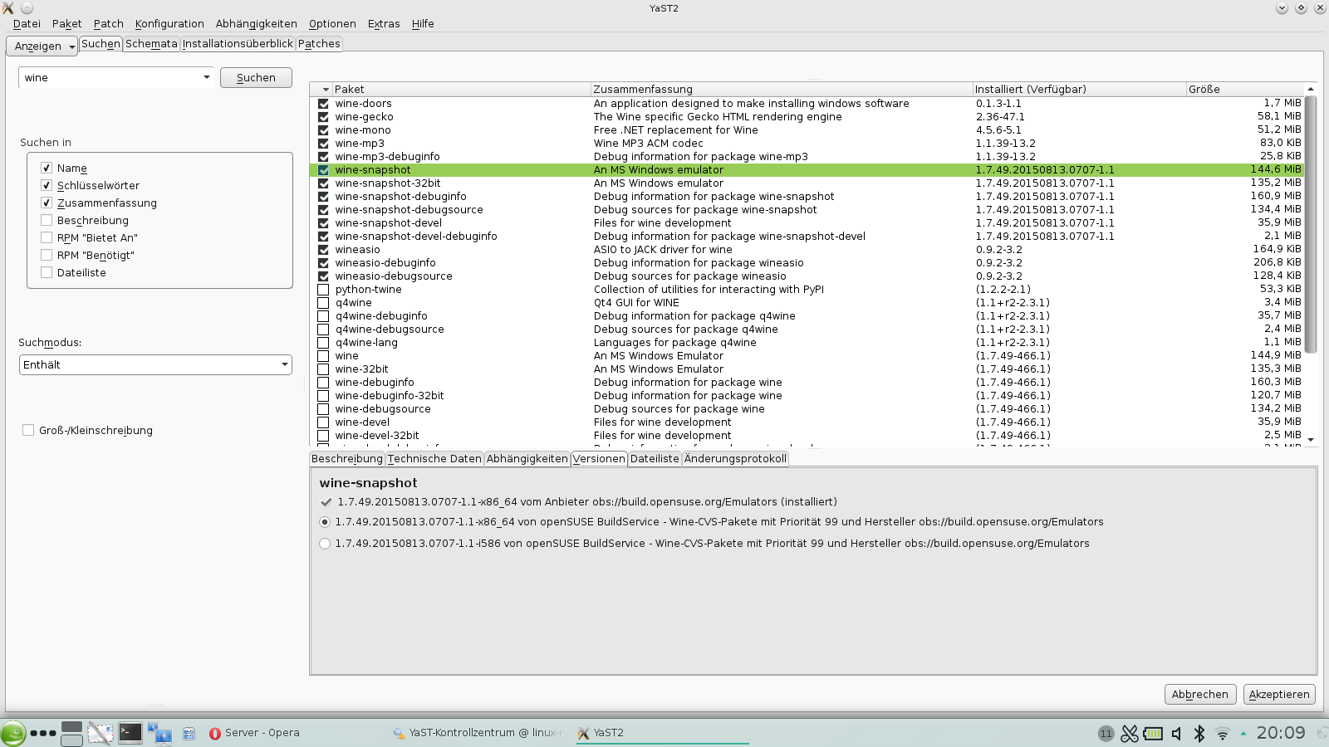Sort by the Paket column header
Viewport: 1329px width, 747px height.
[x=461, y=89]
